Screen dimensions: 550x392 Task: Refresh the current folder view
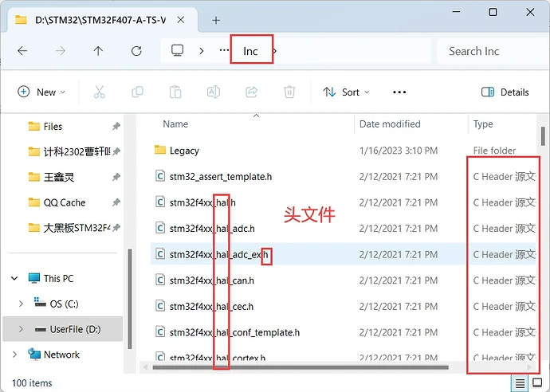pyautogui.click(x=136, y=51)
